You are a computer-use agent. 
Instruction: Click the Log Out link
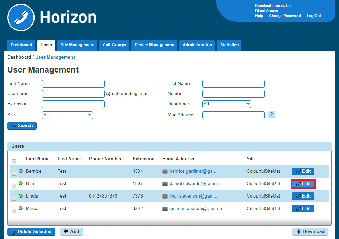click(314, 16)
